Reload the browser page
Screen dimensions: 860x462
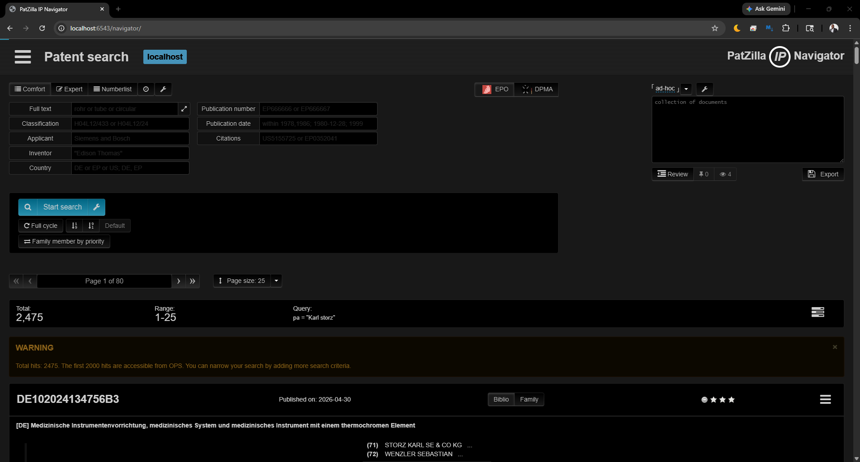click(x=42, y=28)
